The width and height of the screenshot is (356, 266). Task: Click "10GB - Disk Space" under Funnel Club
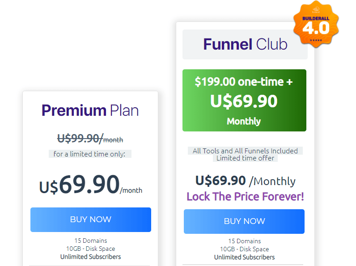[x=244, y=249]
